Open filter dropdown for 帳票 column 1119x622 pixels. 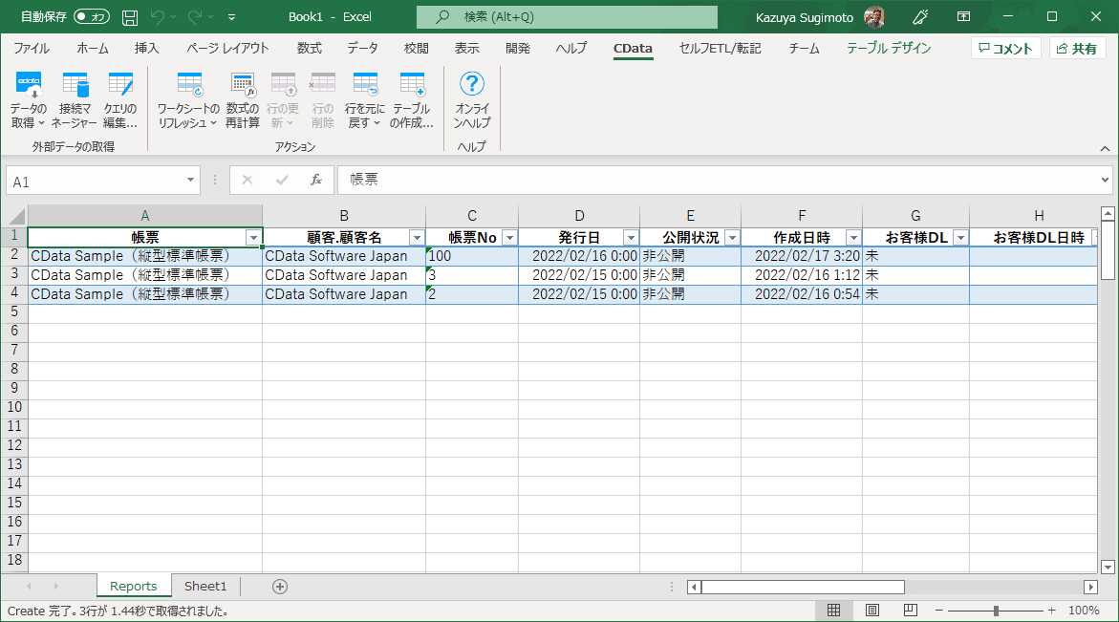click(253, 238)
